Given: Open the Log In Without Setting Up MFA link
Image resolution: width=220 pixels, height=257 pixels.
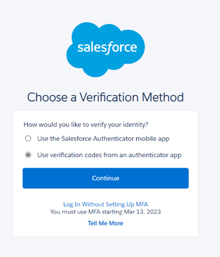Looking at the screenshot, I should (x=106, y=204).
